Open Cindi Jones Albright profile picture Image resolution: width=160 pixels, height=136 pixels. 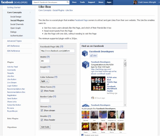(135, 2)
